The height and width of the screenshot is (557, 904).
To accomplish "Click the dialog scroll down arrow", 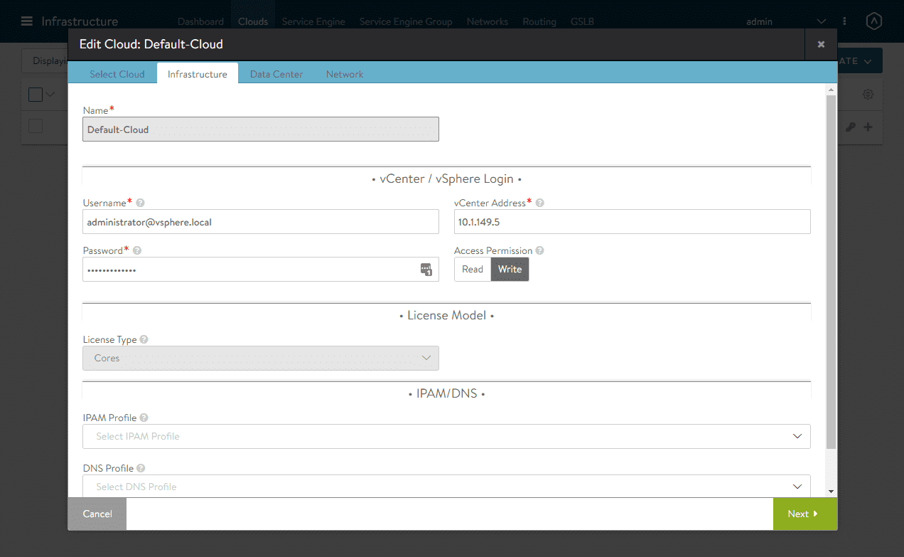I will (x=832, y=492).
